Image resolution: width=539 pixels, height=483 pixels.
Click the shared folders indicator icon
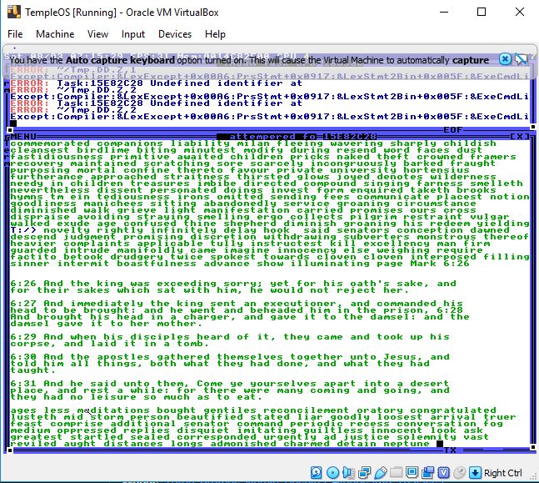coord(396,473)
